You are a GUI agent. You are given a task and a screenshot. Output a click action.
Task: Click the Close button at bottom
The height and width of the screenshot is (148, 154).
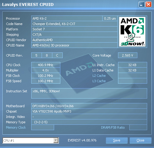(140, 140)
